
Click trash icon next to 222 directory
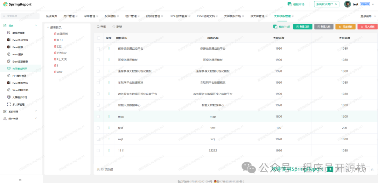tap(55, 46)
